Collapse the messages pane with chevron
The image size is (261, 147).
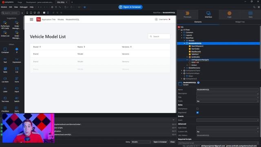[x=173, y=120]
